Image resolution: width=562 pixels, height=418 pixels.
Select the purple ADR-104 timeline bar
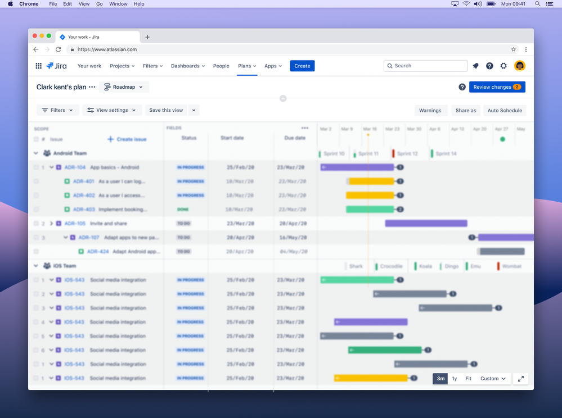pos(357,167)
